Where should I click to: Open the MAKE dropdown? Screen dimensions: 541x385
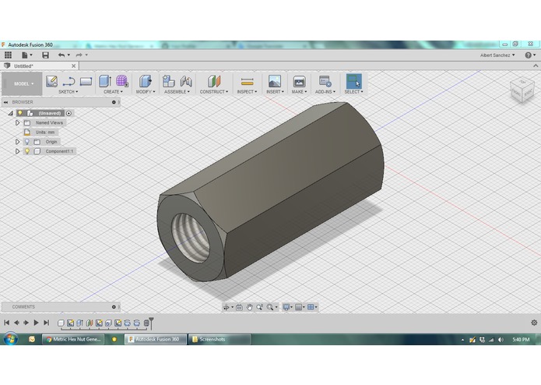(x=299, y=92)
